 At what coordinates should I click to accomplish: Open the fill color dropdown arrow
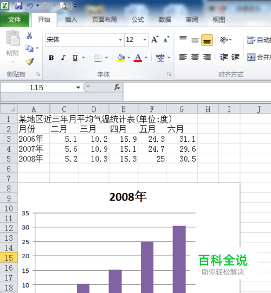point(128,58)
